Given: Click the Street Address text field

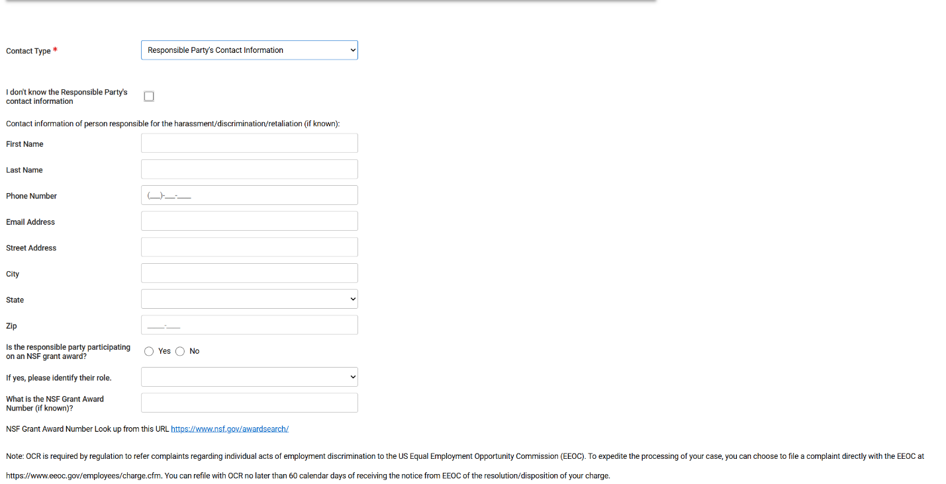Looking at the screenshot, I should [249, 247].
